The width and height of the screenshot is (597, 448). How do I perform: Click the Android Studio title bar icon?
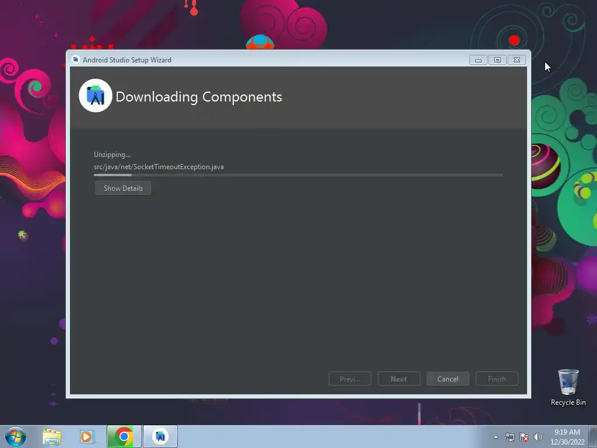(x=75, y=60)
